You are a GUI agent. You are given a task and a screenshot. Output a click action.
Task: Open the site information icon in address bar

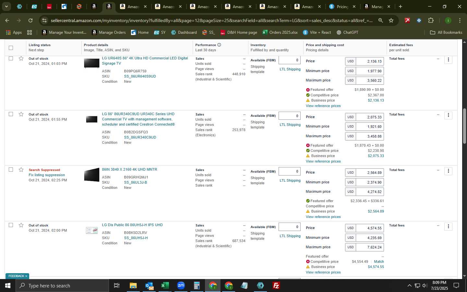pyautogui.click(x=44, y=20)
